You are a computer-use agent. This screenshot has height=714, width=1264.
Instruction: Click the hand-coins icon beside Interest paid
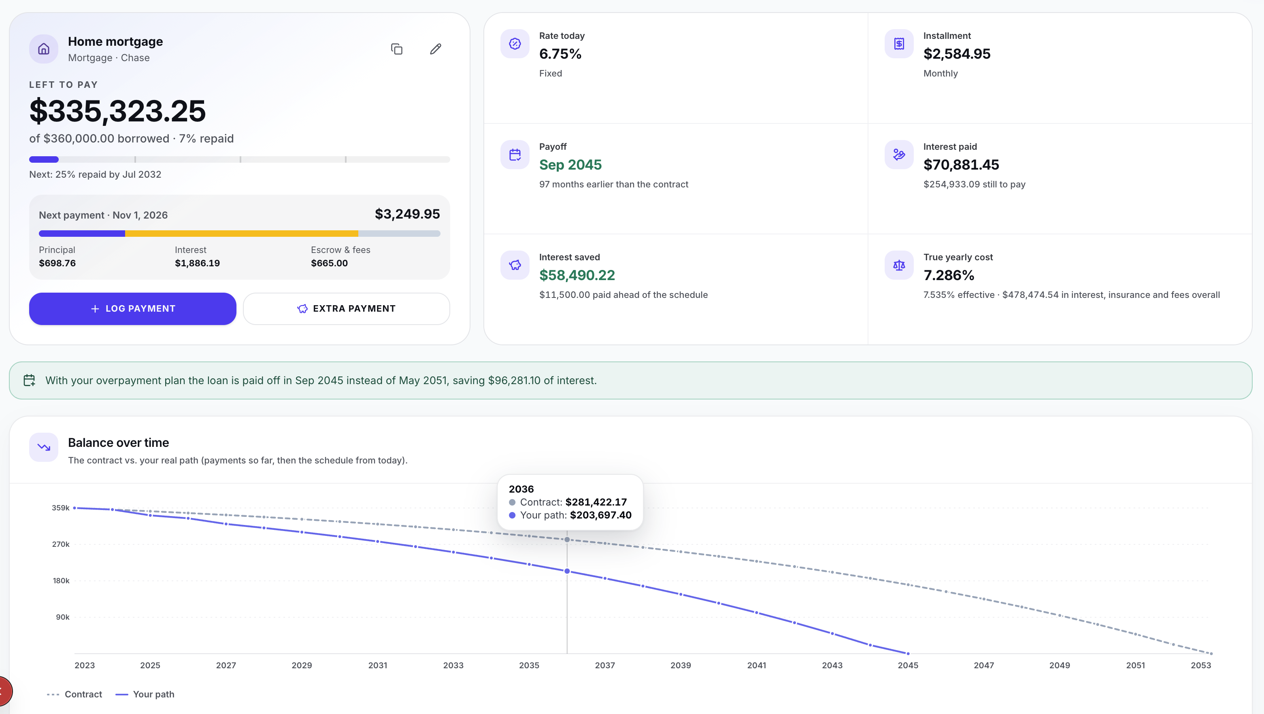click(x=899, y=155)
